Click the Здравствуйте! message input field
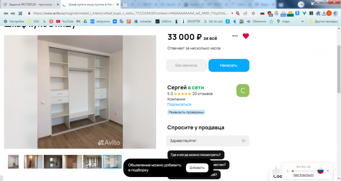Screen dimensions: 341x181 (204, 141)
